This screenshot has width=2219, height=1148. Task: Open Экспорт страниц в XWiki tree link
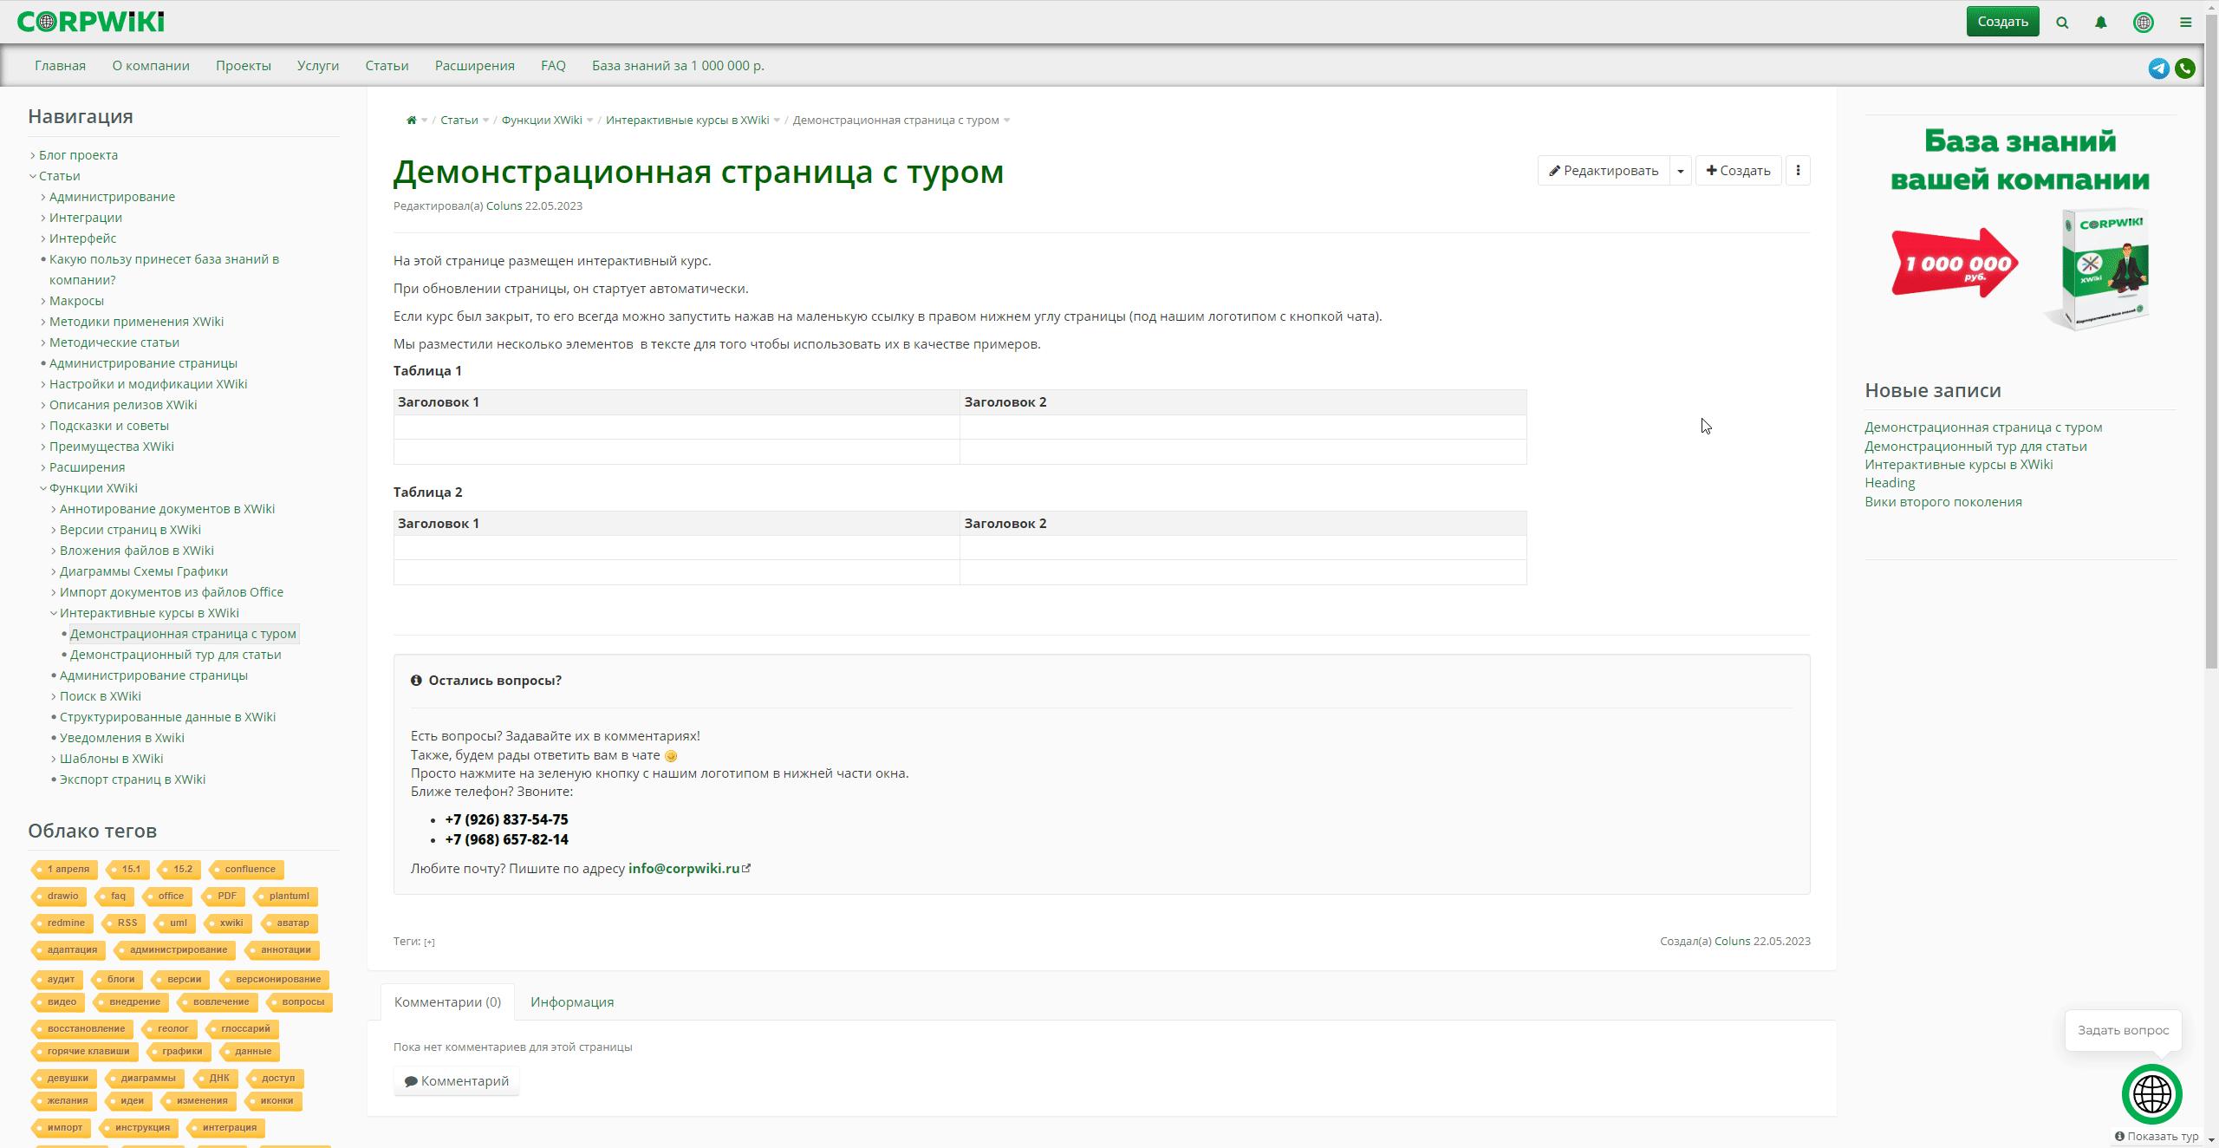click(x=133, y=779)
